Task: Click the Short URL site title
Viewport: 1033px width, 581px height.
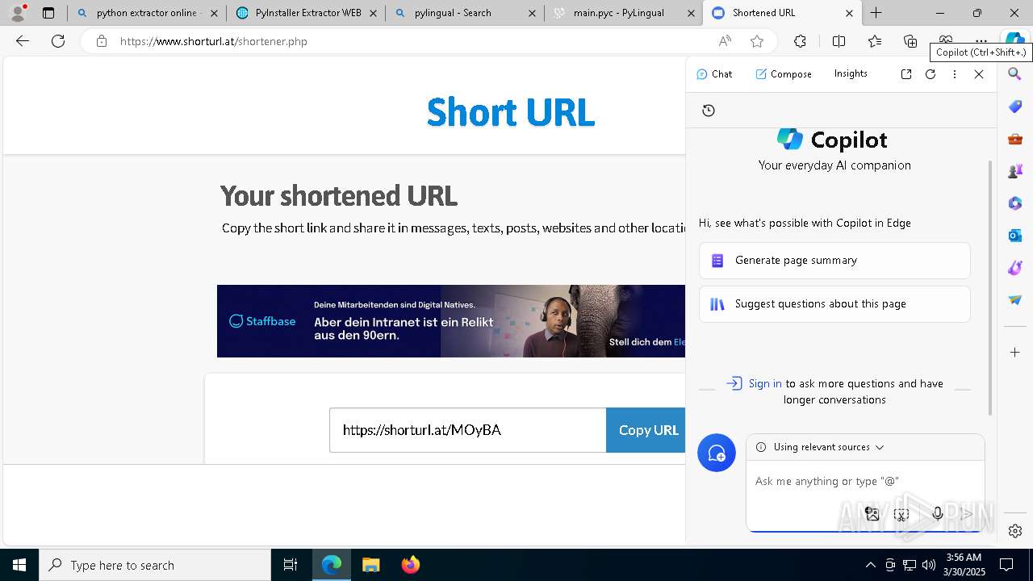Action: (x=511, y=112)
